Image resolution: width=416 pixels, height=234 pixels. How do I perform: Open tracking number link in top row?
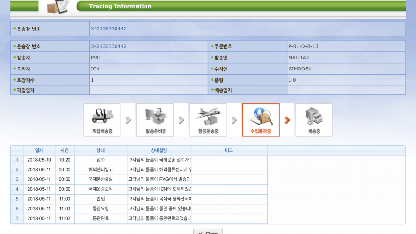point(108,29)
